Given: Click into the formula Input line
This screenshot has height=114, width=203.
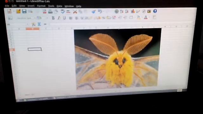Looking at the screenshot, I should point(122,24).
